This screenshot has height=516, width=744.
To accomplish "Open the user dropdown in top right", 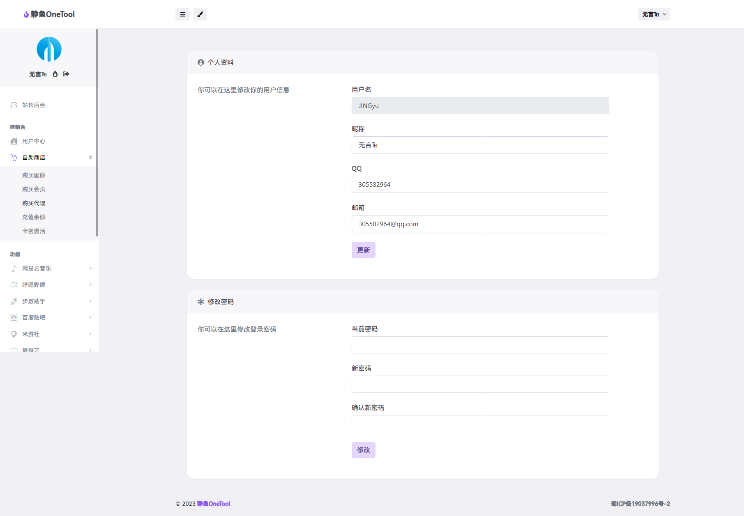I will tap(654, 14).
